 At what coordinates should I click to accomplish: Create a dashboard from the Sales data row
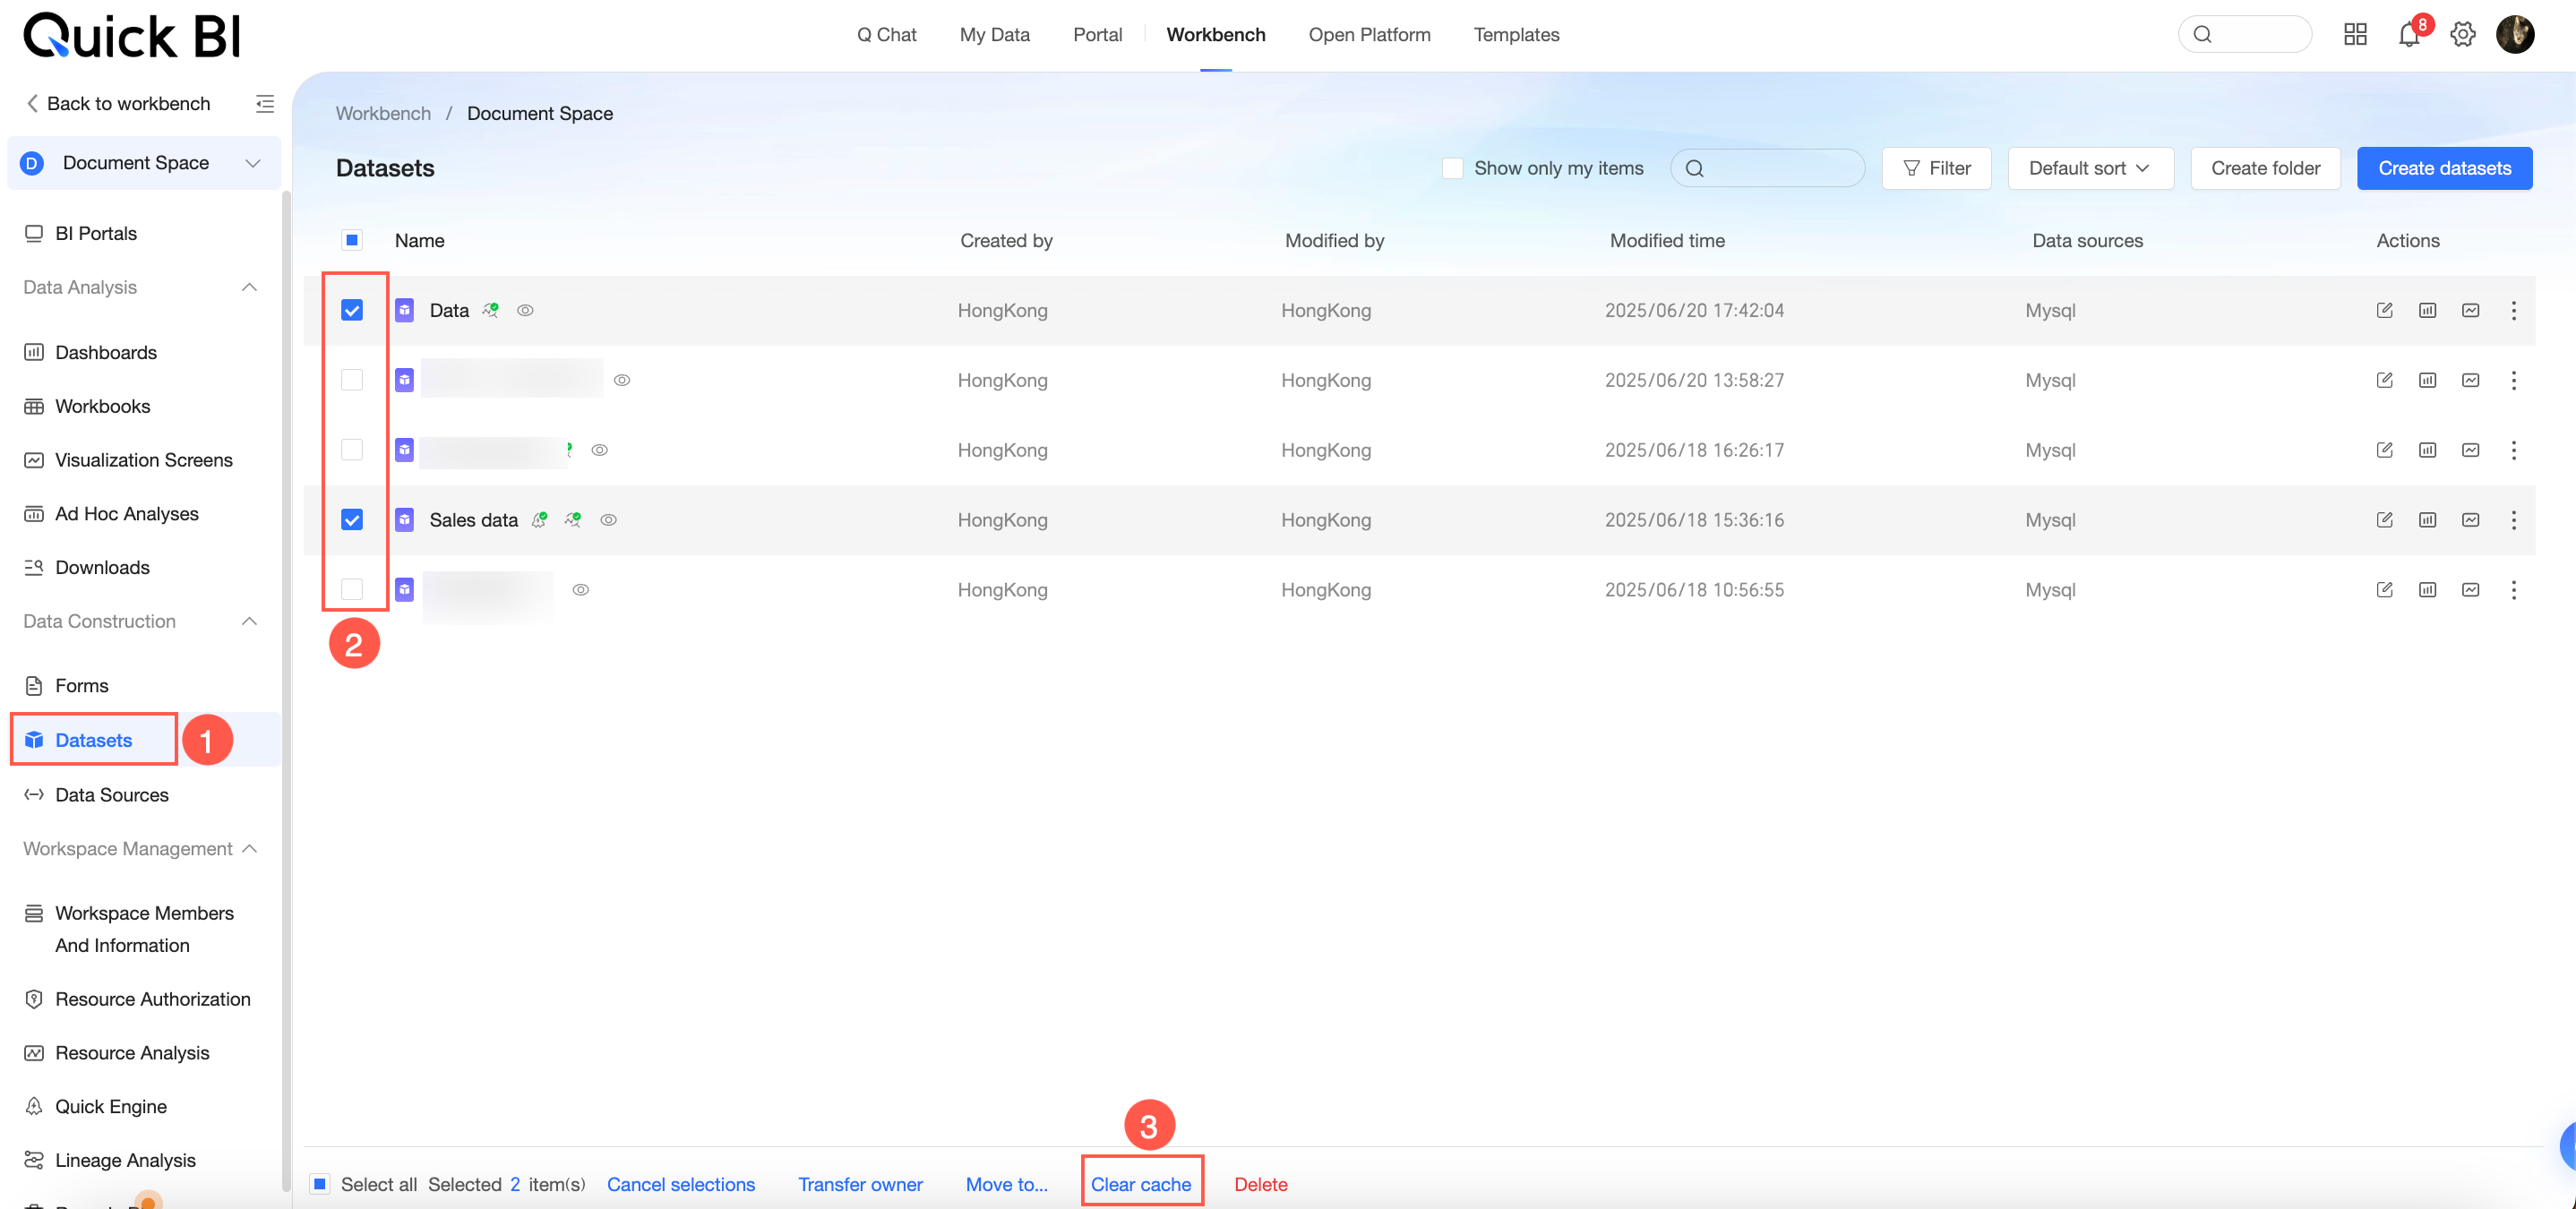pos(2427,520)
